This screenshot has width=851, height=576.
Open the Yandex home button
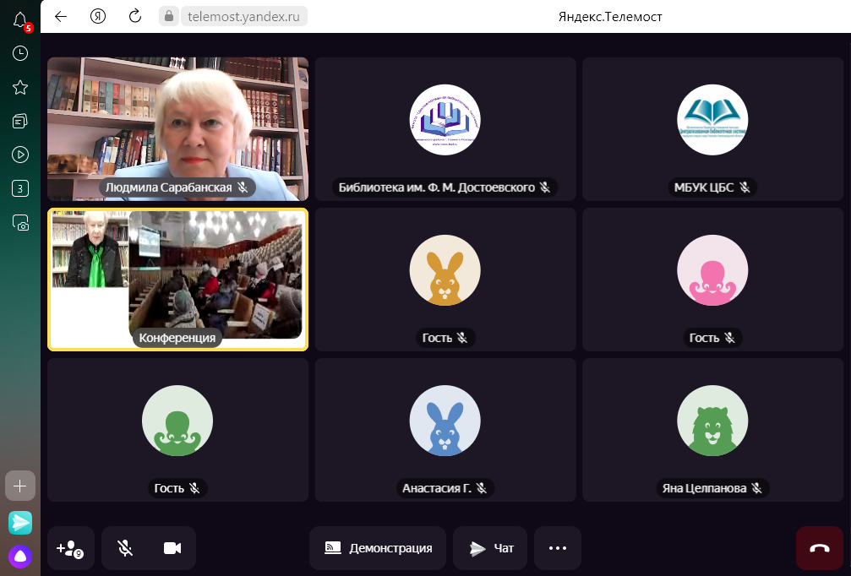[98, 16]
